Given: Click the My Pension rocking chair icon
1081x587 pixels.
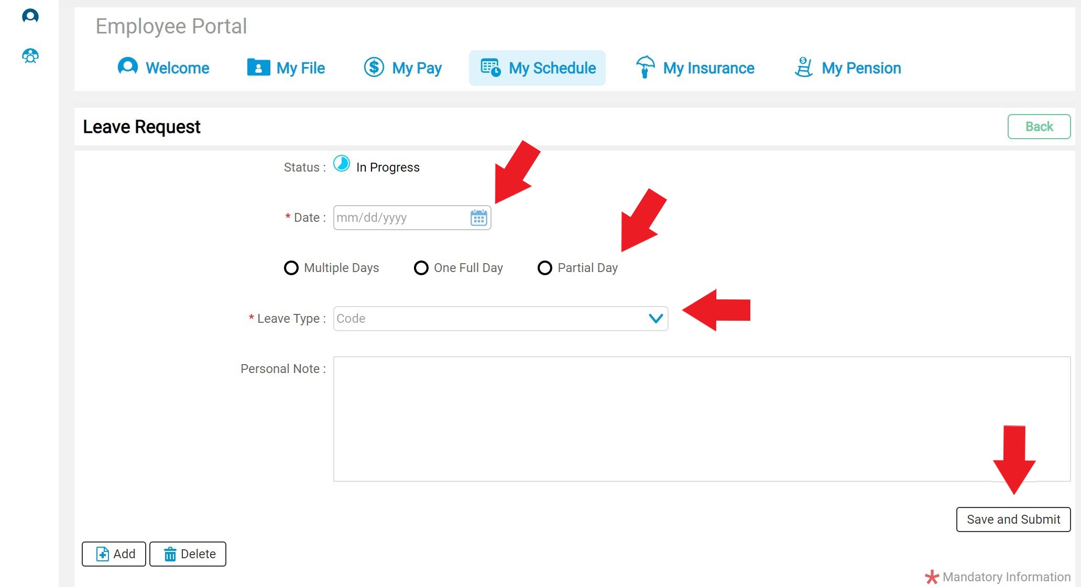Looking at the screenshot, I should (803, 67).
